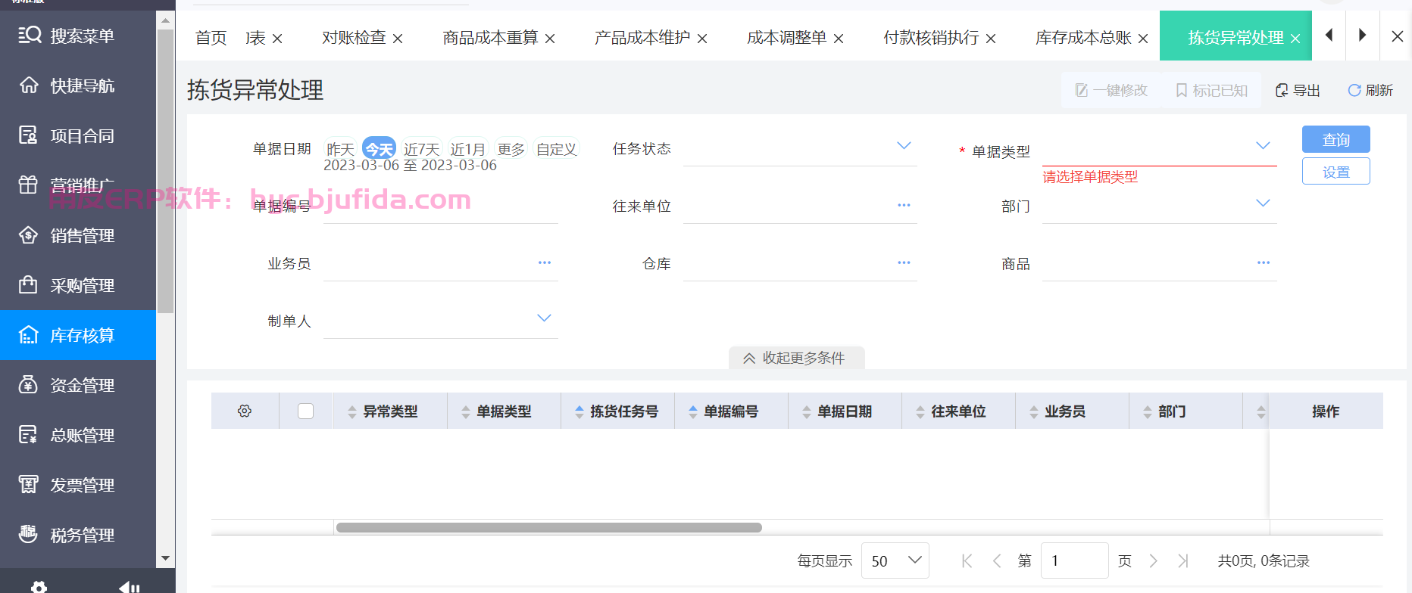The height and width of the screenshot is (593, 1412).
Task: Close the 拣货异常处理 tab
Action: (1295, 38)
